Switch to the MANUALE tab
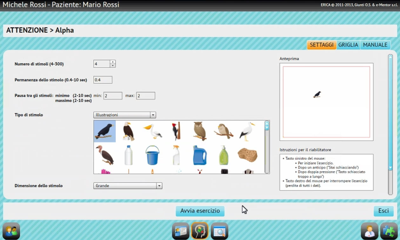400x240 pixels. (375, 45)
